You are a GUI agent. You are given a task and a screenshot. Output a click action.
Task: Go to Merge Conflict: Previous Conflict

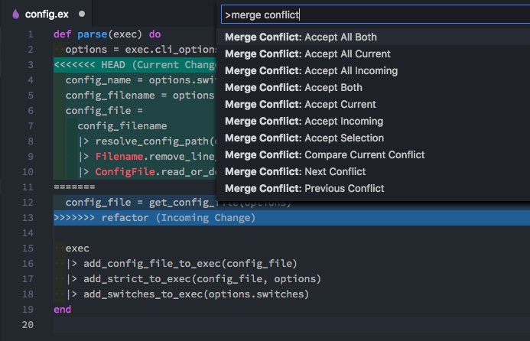click(x=373, y=188)
